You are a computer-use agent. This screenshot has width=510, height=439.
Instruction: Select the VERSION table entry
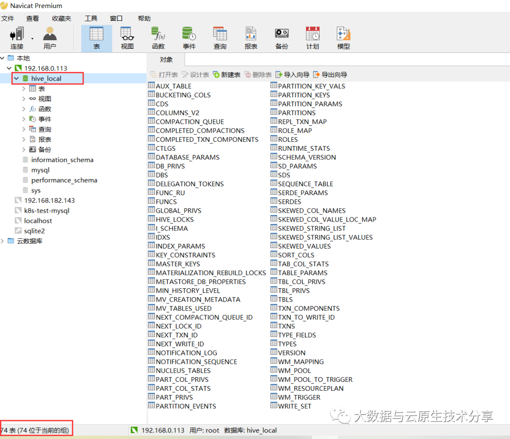[288, 353]
